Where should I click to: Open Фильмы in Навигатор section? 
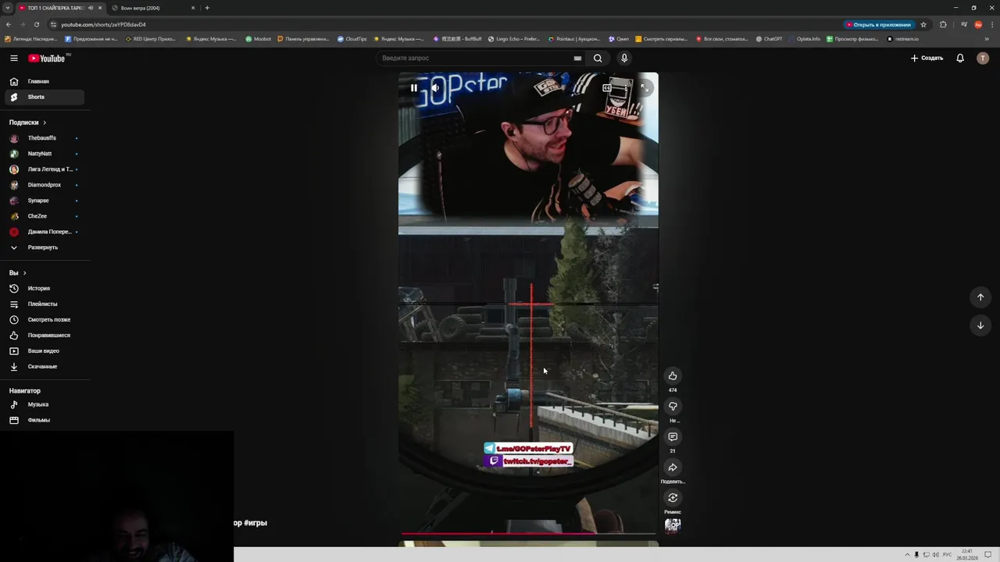pyautogui.click(x=44, y=420)
